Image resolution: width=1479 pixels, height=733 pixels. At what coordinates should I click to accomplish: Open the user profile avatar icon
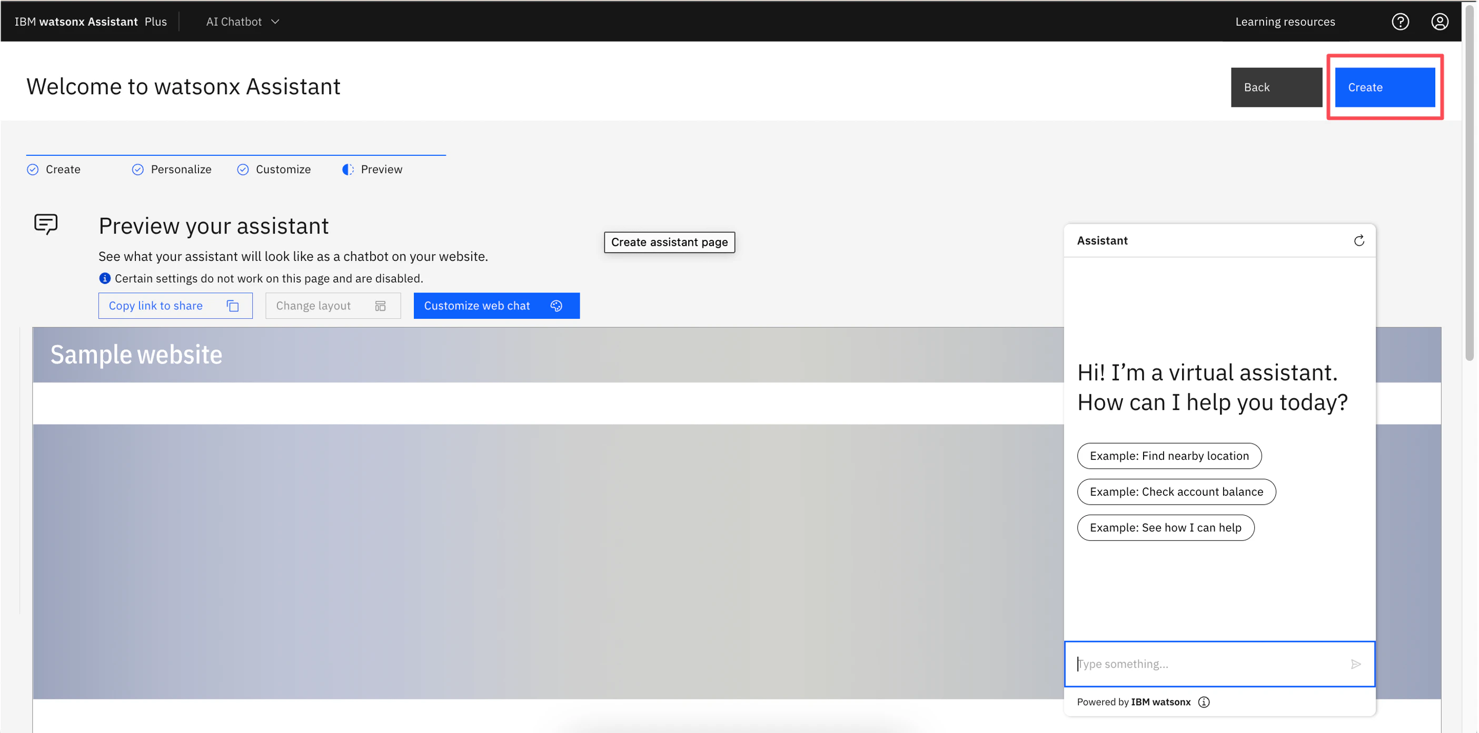tap(1439, 22)
